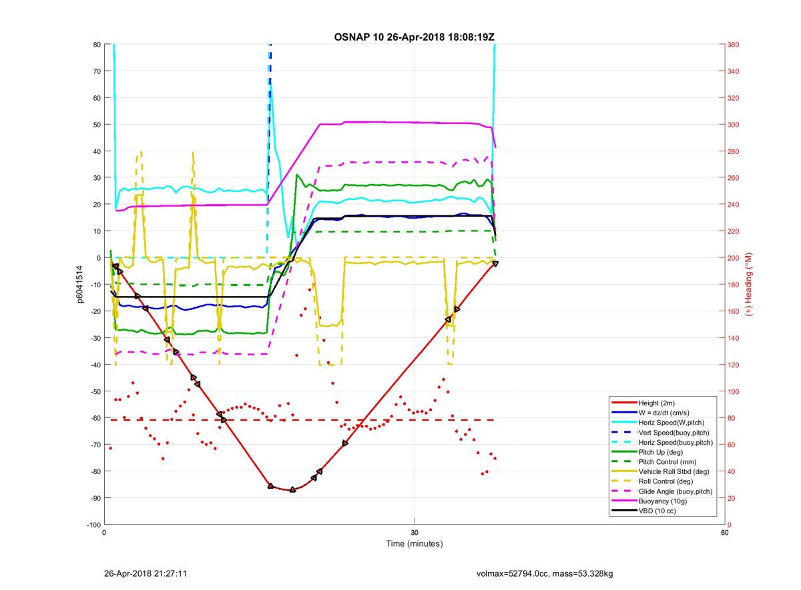Select the "Pitch Up (deg)" legend entry
The image size is (801, 590).
pyautogui.click(x=661, y=451)
